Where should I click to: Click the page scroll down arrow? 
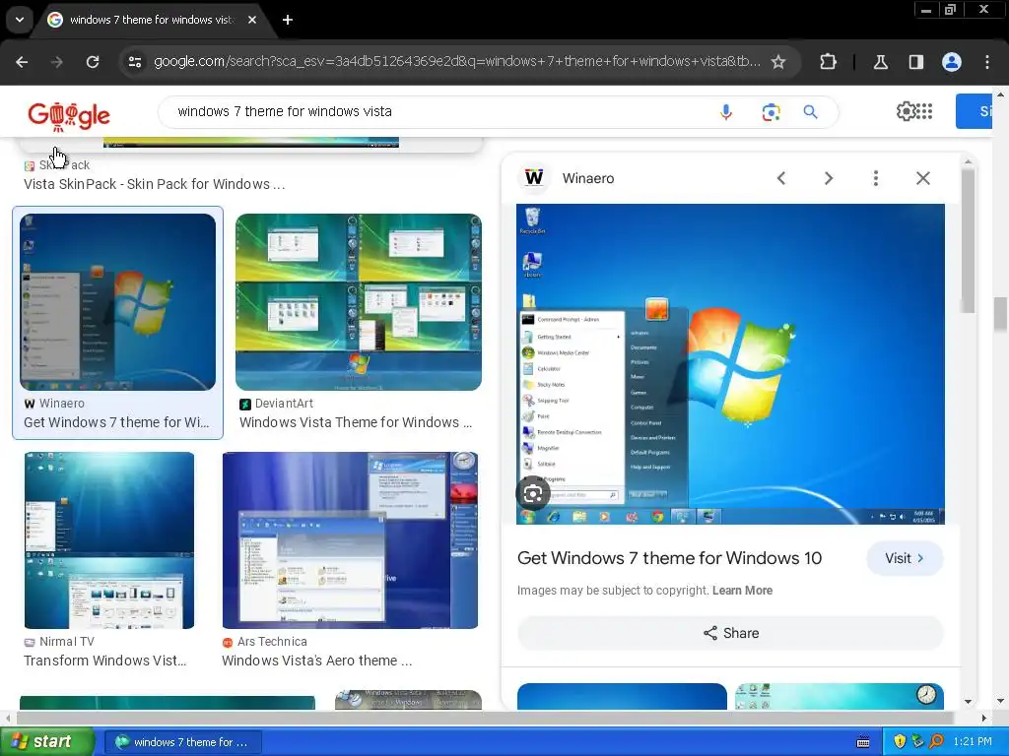pyautogui.click(x=1000, y=701)
